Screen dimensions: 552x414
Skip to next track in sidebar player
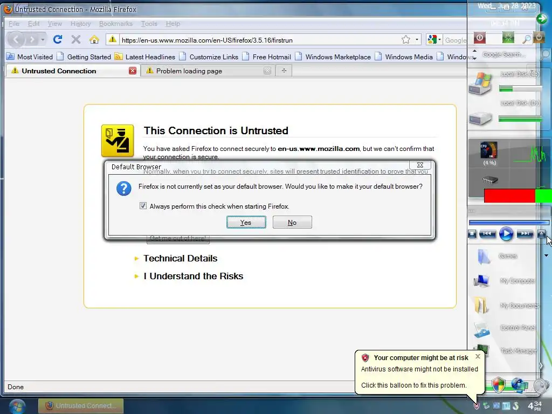[x=525, y=234]
